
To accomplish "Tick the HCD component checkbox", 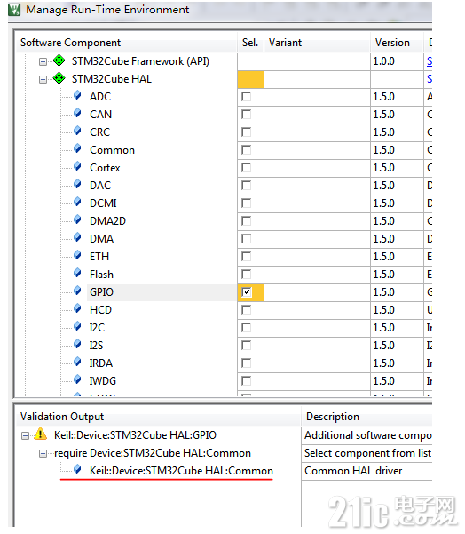I will pyautogui.click(x=247, y=310).
